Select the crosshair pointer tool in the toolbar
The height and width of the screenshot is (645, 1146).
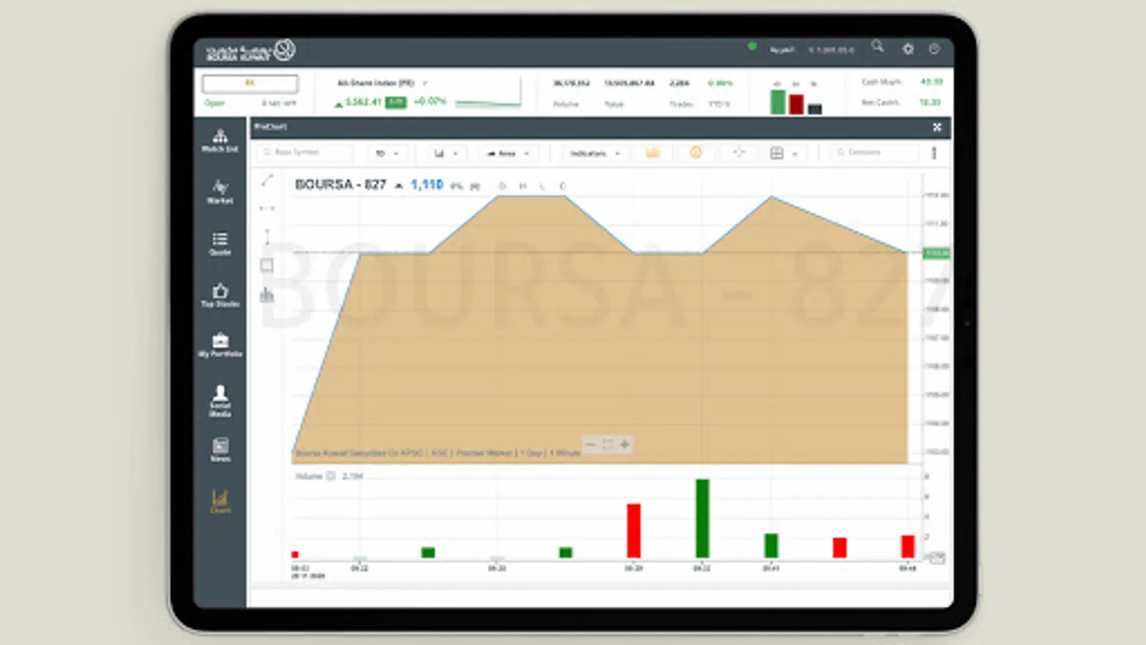(x=738, y=153)
